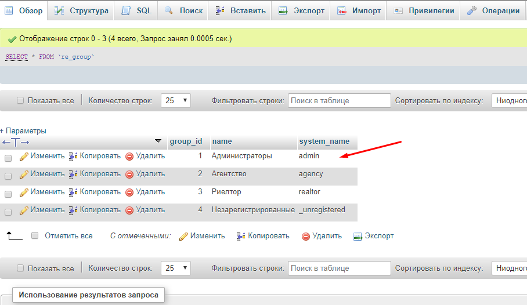527x305 pixels.
Task: Tick the checkbox for the Администраторы row
Action: tap(8, 158)
